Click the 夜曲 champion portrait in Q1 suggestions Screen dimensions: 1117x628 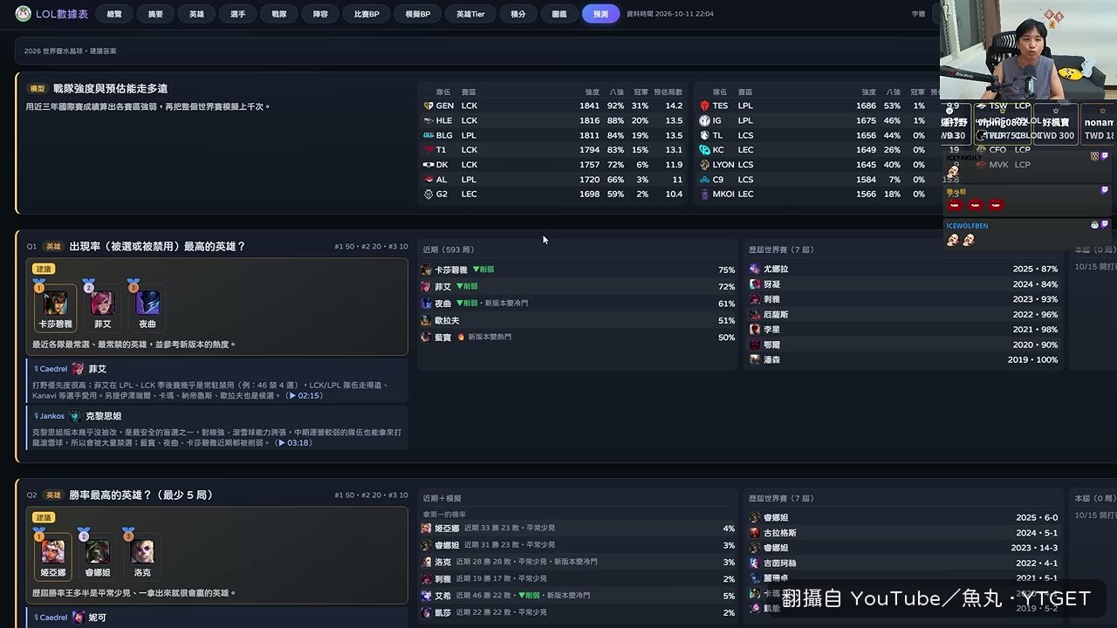[x=147, y=303]
